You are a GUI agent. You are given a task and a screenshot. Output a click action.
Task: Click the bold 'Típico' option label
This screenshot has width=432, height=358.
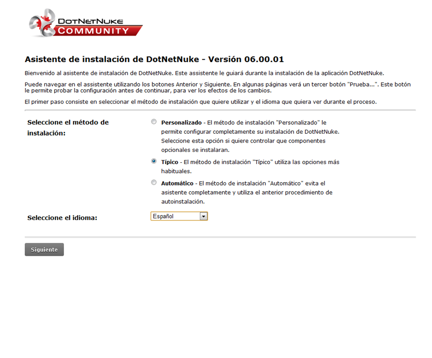point(170,162)
